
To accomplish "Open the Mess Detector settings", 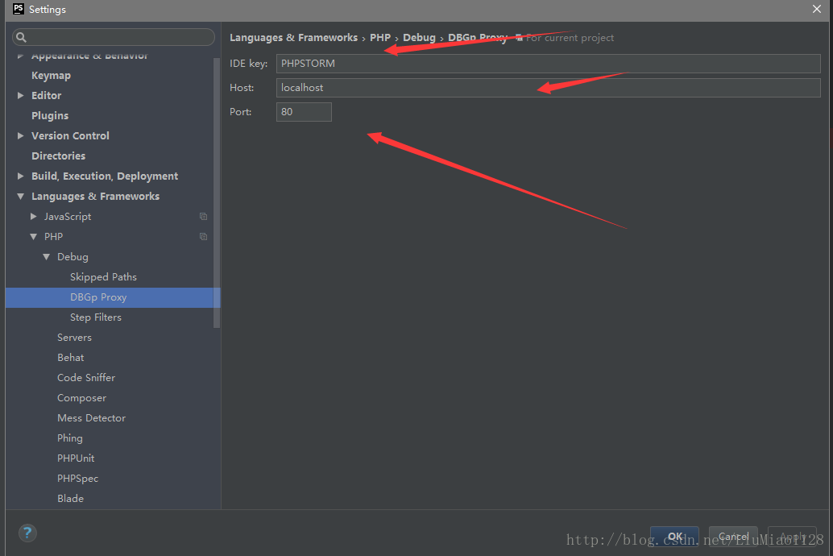I will click(x=91, y=417).
